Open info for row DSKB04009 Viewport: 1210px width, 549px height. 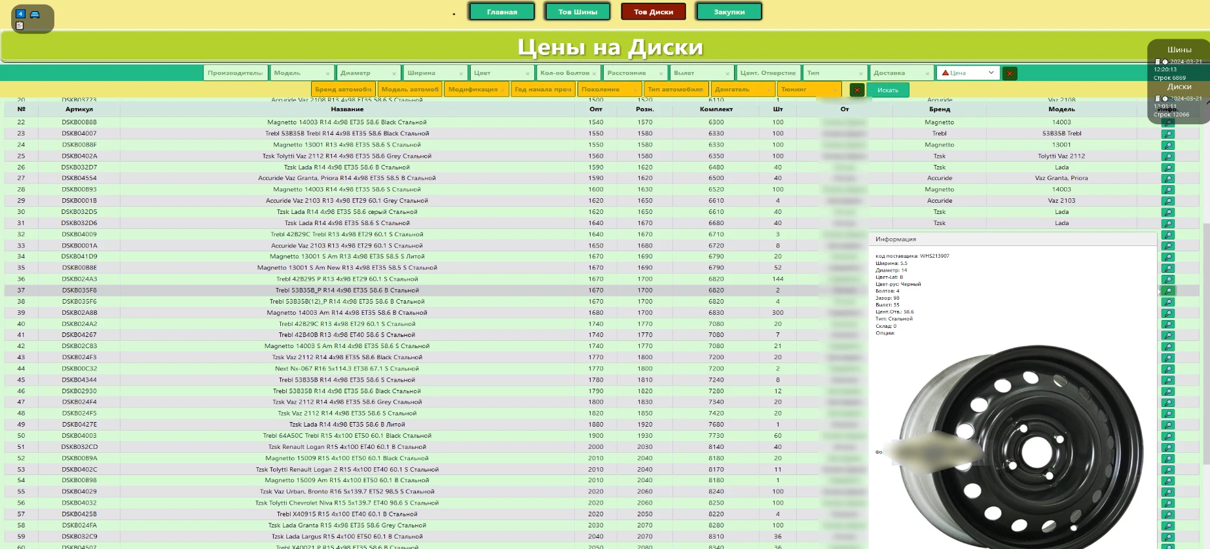[1167, 235]
